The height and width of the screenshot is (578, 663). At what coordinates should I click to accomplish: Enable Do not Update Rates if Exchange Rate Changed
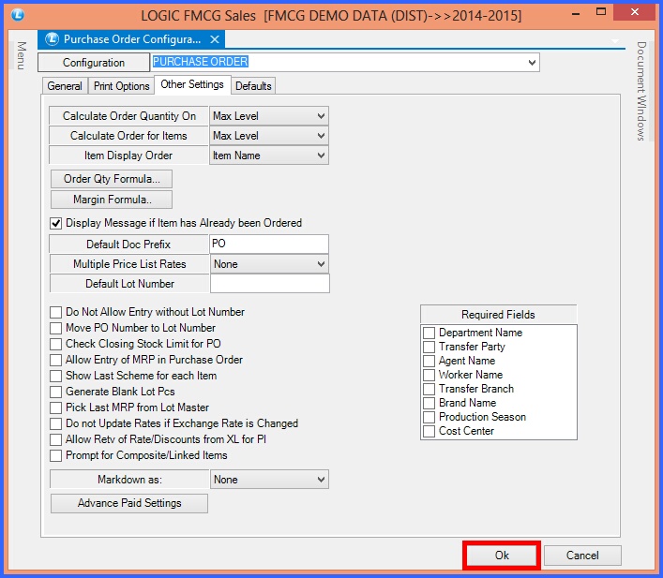tap(56, 423)
